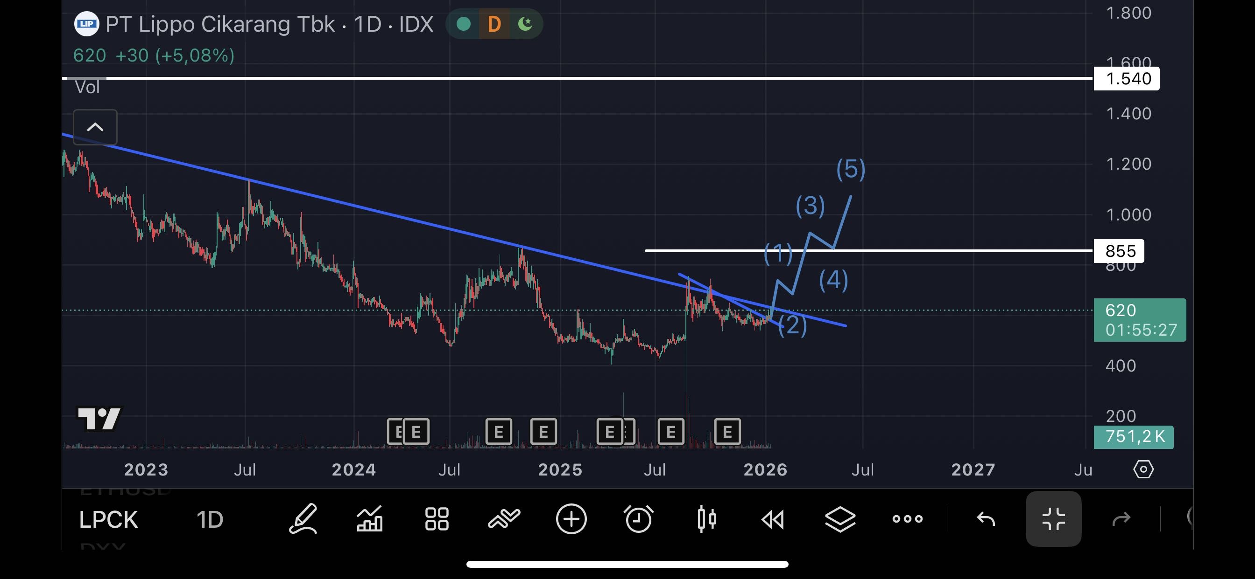Tap the bar replay rewind icon
This screenshot has width=1255, height=579.
[773, 519]
